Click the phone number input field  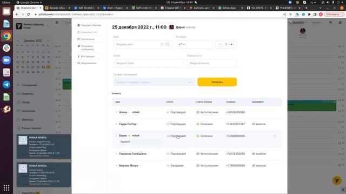(199, 44)
